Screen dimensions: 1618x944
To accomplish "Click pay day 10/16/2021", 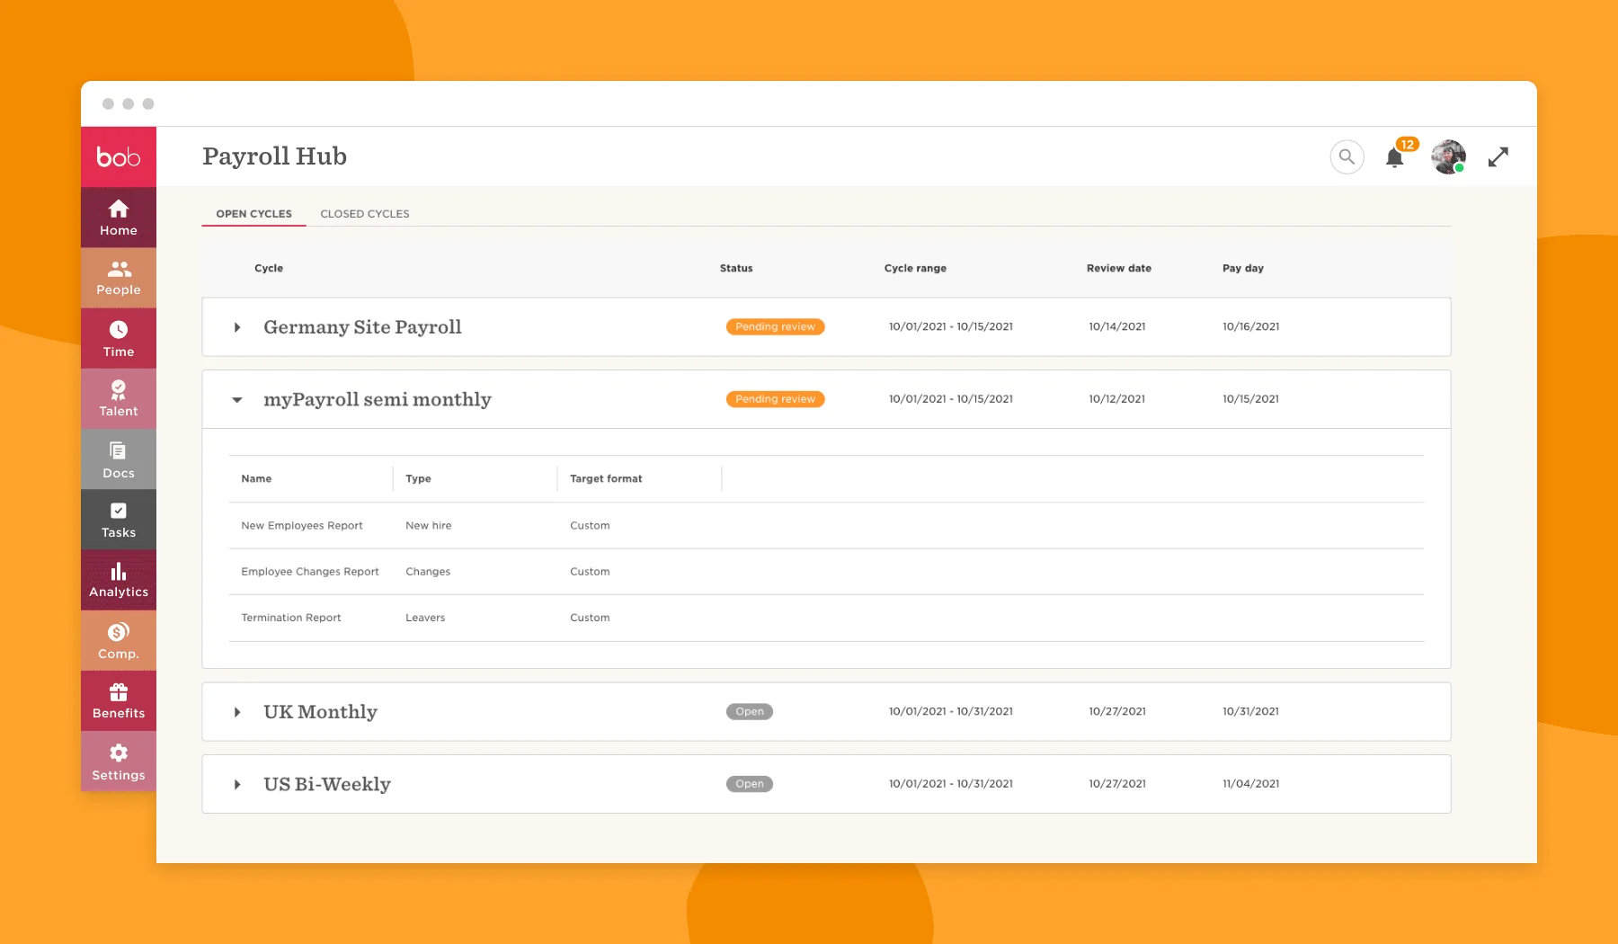I will pos(1251,326).
